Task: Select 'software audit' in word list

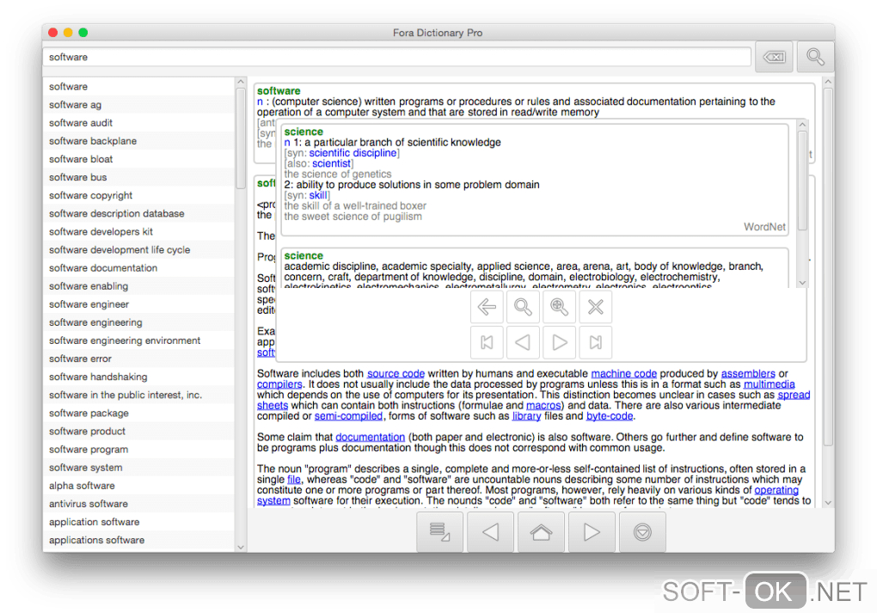Action: click(x=138, y=123)
